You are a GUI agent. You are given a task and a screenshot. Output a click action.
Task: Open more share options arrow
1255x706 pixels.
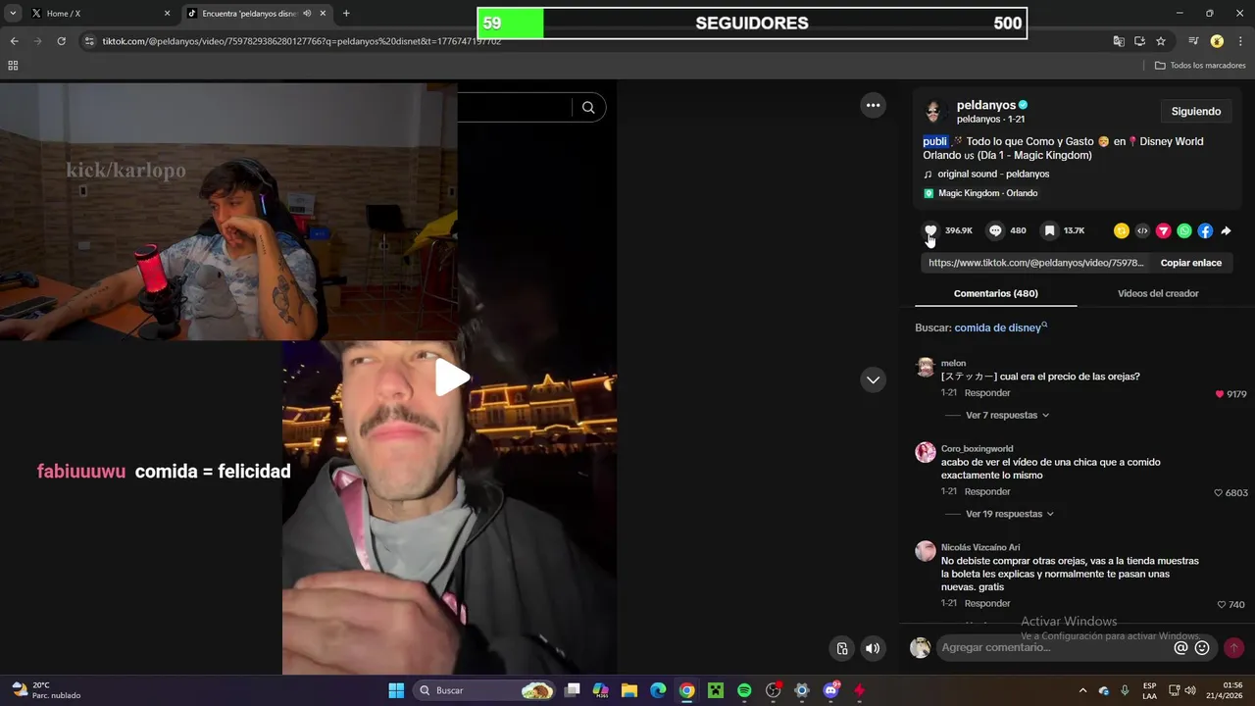point(1226,231)
